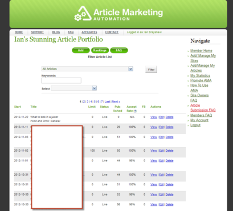The image size is (233, 211).
Task: Go to page 7 of articles
Action: (102, 102)
